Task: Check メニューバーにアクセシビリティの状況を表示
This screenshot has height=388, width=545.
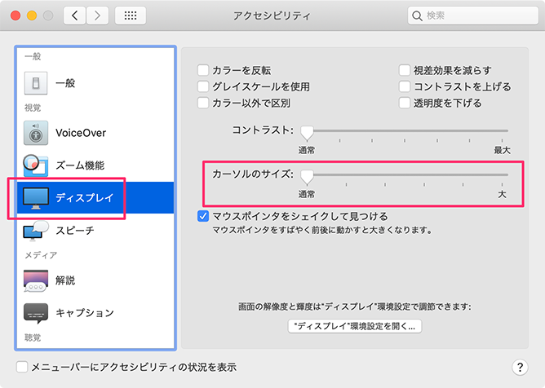Action: [x=22, y=367]
